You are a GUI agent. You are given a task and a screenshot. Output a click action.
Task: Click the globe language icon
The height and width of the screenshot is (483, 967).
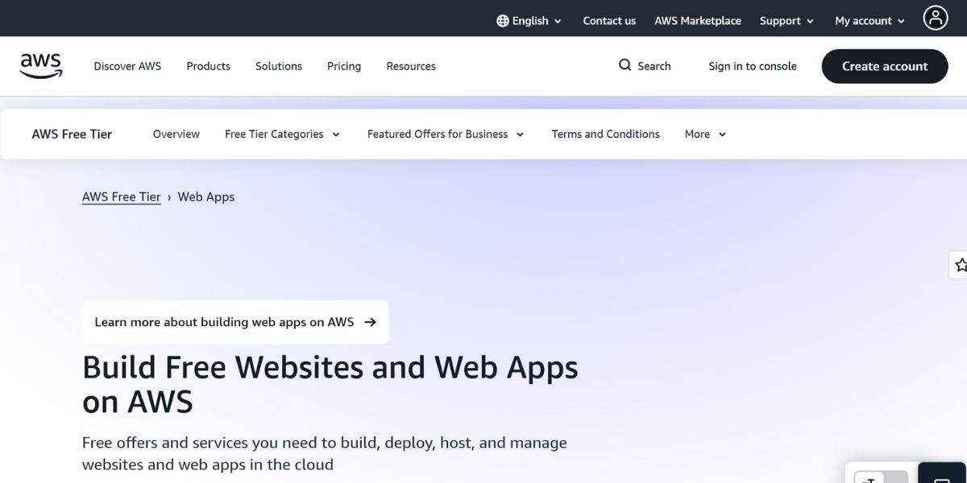(502, 20)
